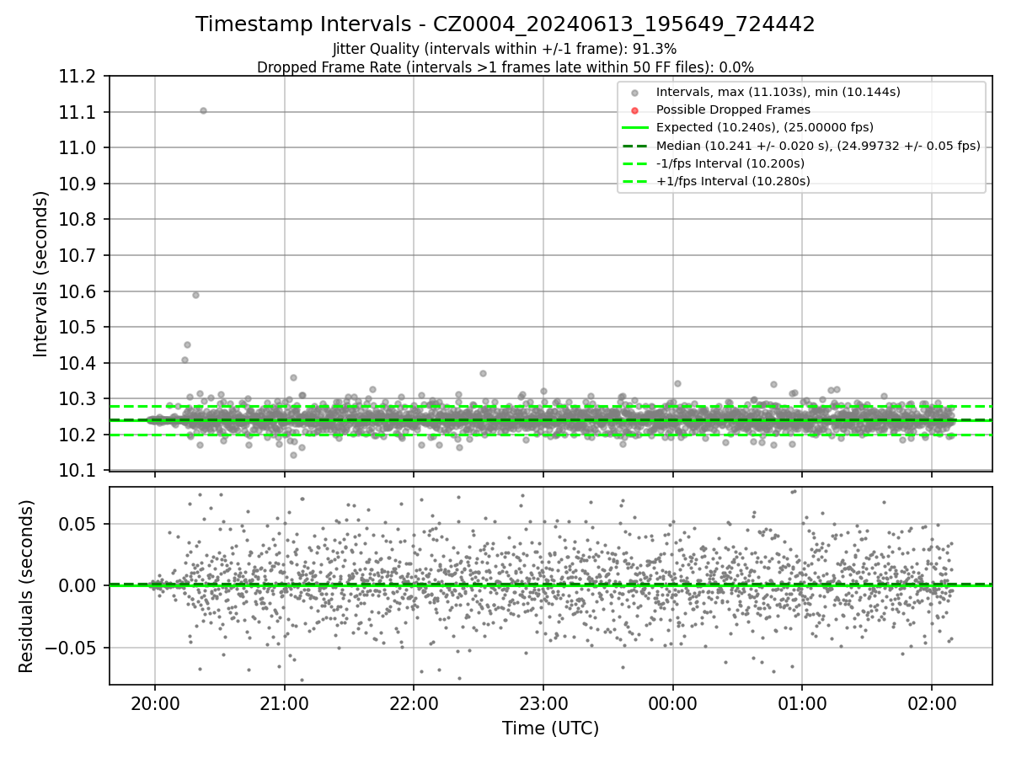Click legend entry "Possible Dropped Frames"

[x=733, y=109]
